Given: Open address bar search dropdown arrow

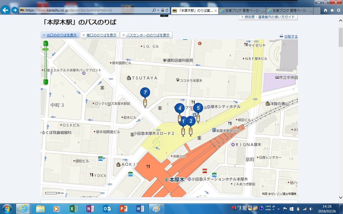Looking at the screenshot, I should point(158,10).
